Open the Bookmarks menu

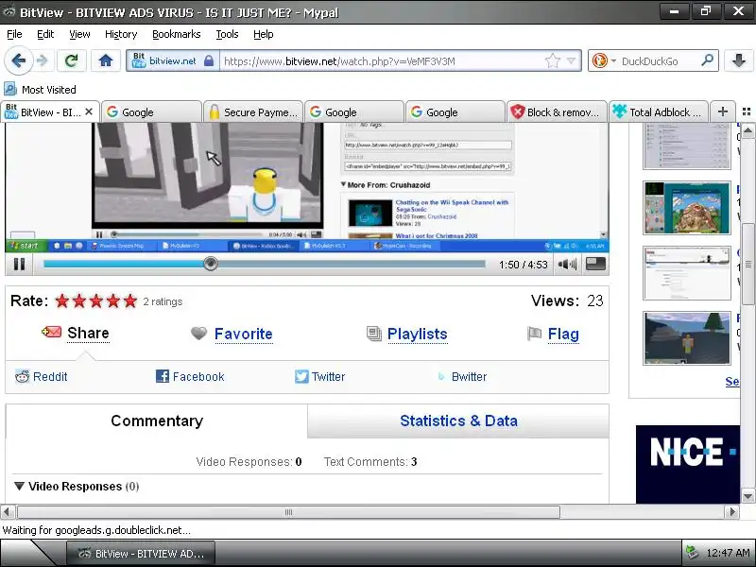pyautogui.click(x=176, y=34)
